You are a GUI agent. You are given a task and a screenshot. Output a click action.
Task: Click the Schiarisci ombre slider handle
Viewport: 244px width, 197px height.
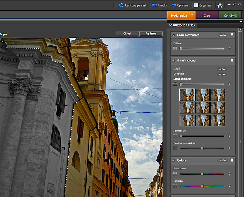(181, 84)
